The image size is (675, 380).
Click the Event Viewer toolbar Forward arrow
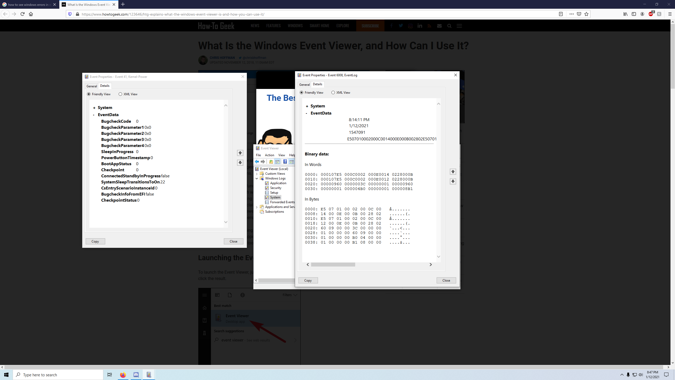[x=263, y=162]
